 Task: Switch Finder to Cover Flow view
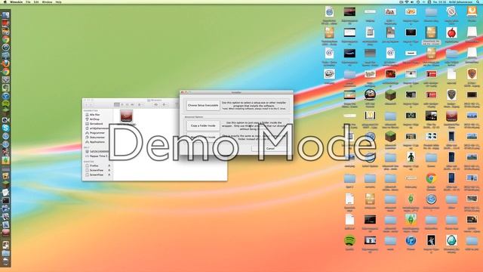click(133, 105)
